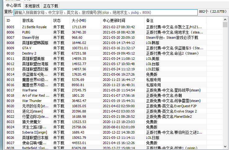Select the 猎天使魔女 game name

[x=31, y=122]
